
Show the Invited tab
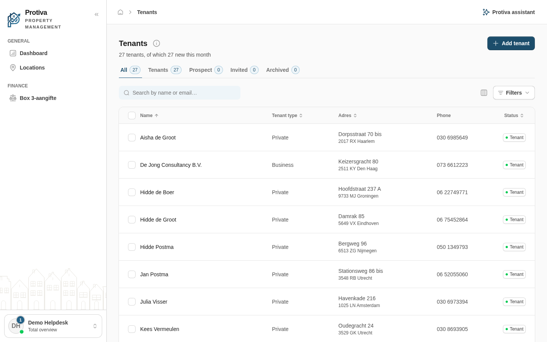pyautogui.click(x=244, y=70)
